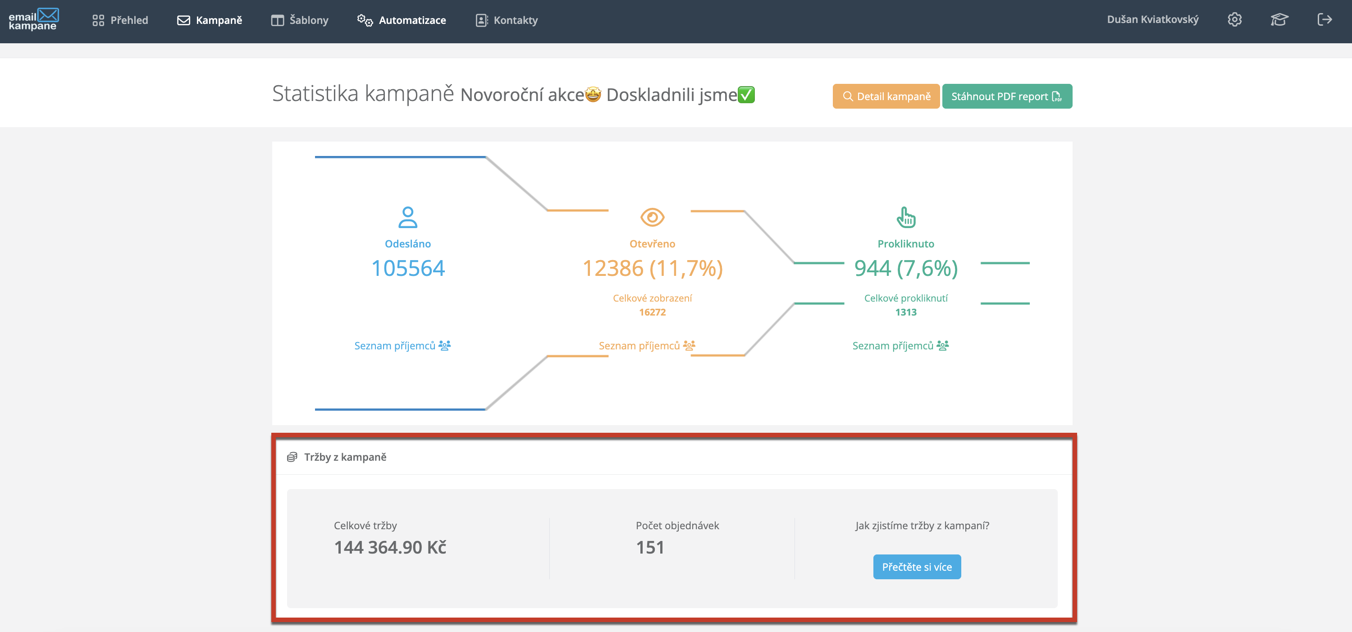Click the Šablony layout icon
Viewport: 1352px width, 632px height.
pyautogui.click(x=277, y=20)
